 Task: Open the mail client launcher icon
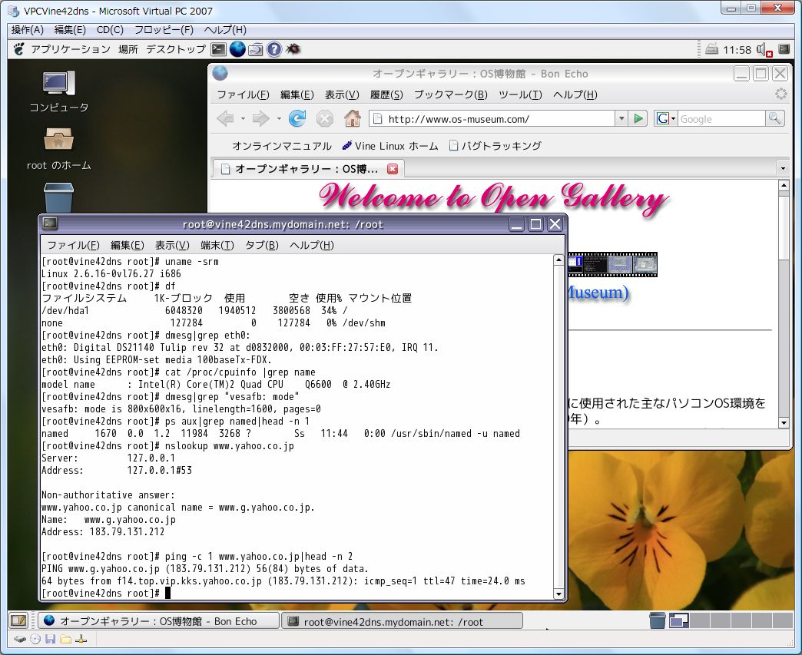click(x=255, y=50)
